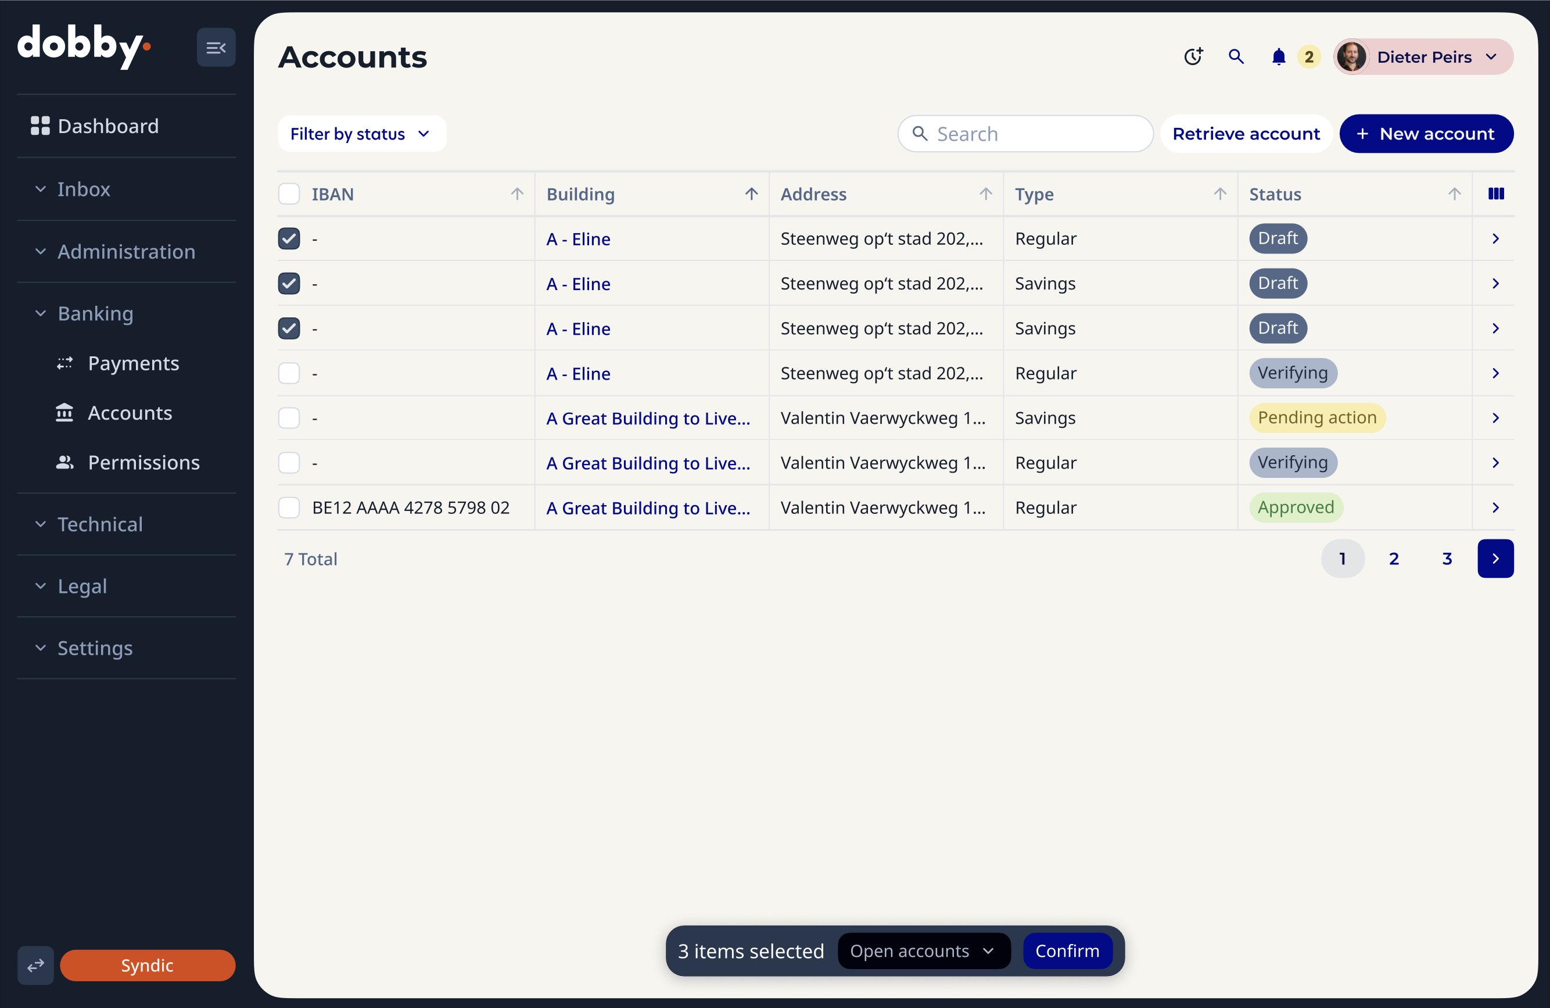Confirm the bulk action
1550x1008 pixels.
point(1067,950)
